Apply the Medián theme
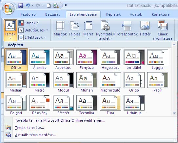This screenshot has width=178, height=143. (16, 82)
